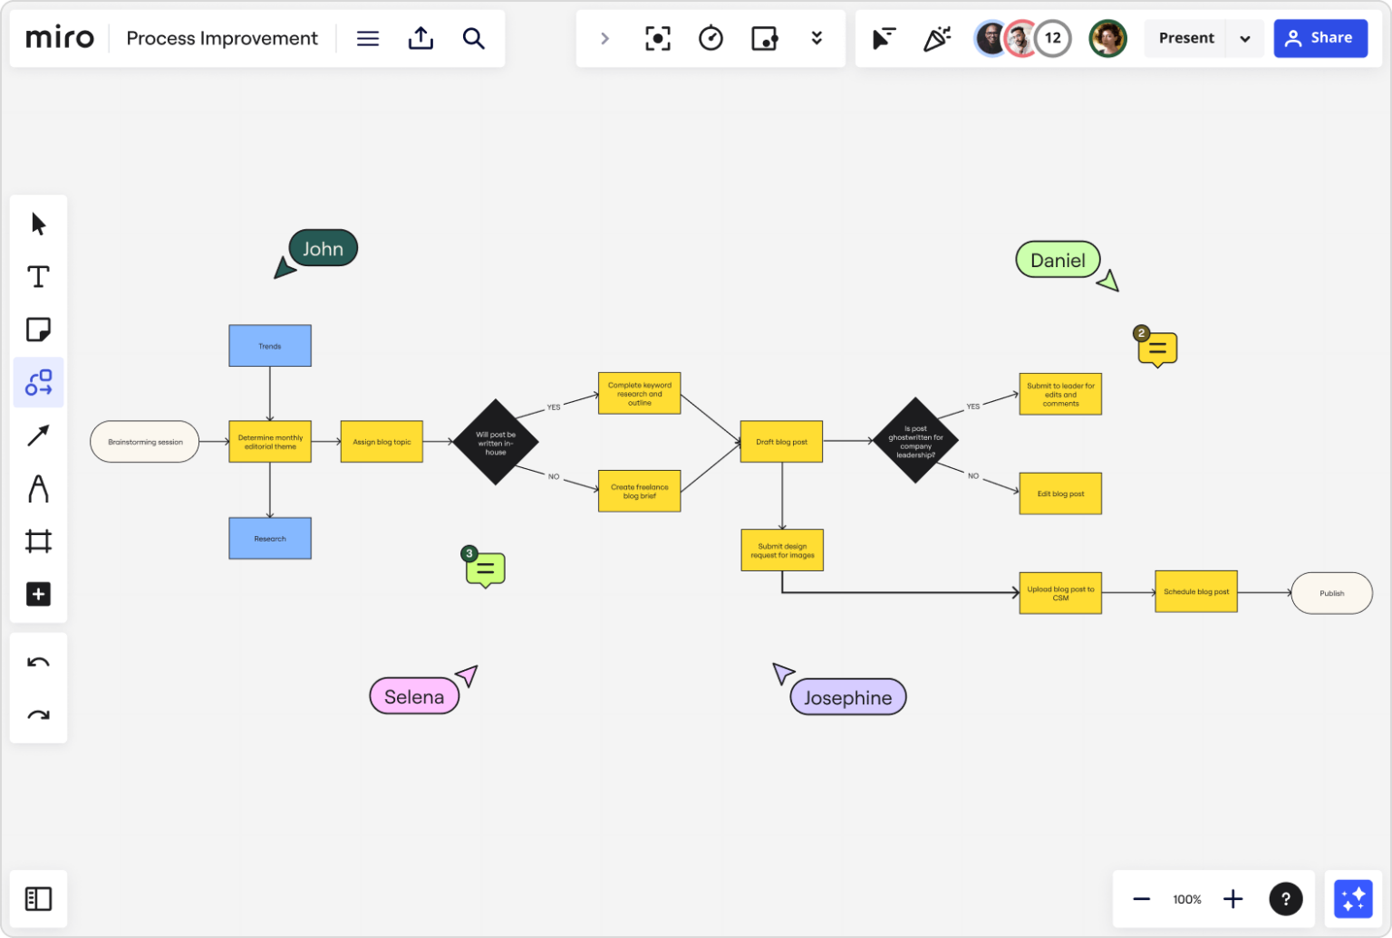Open the main menu beside board title
The height and width of the screenshot is (938, 1392).
[368, 38]
